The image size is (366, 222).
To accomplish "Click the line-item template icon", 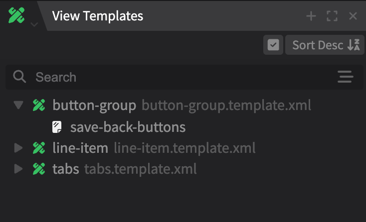I will click(x=38, y=148).
